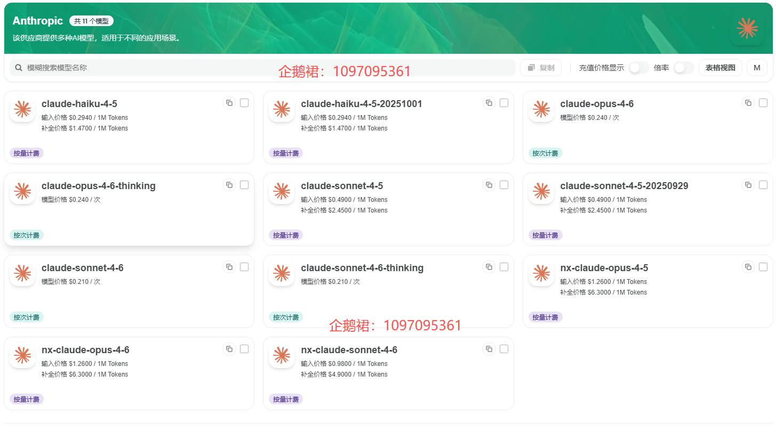Viewport: 776px width, 432px height.
Task: Click claude-haiku-4-5-20251001 card logo icon
Action: tap(282, 109)
